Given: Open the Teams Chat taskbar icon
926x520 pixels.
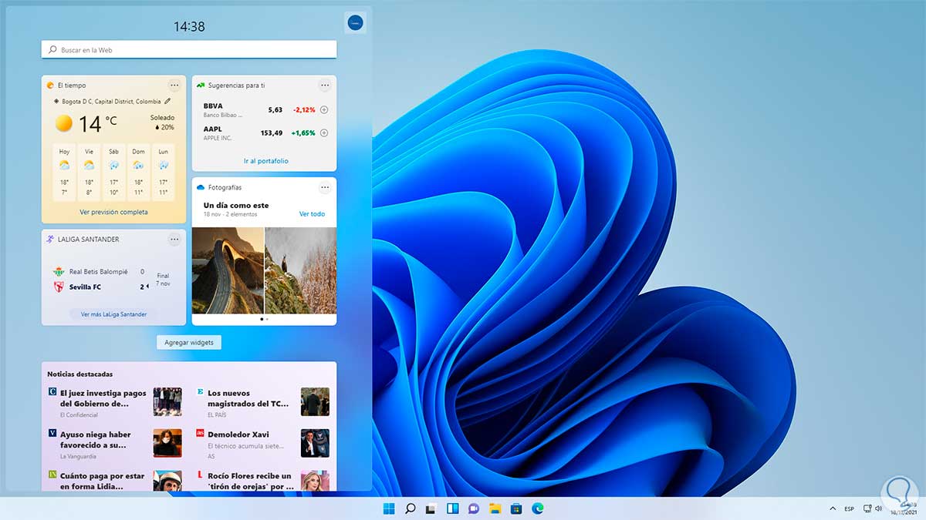Looking at the screenshot, I should click(474, 508).
